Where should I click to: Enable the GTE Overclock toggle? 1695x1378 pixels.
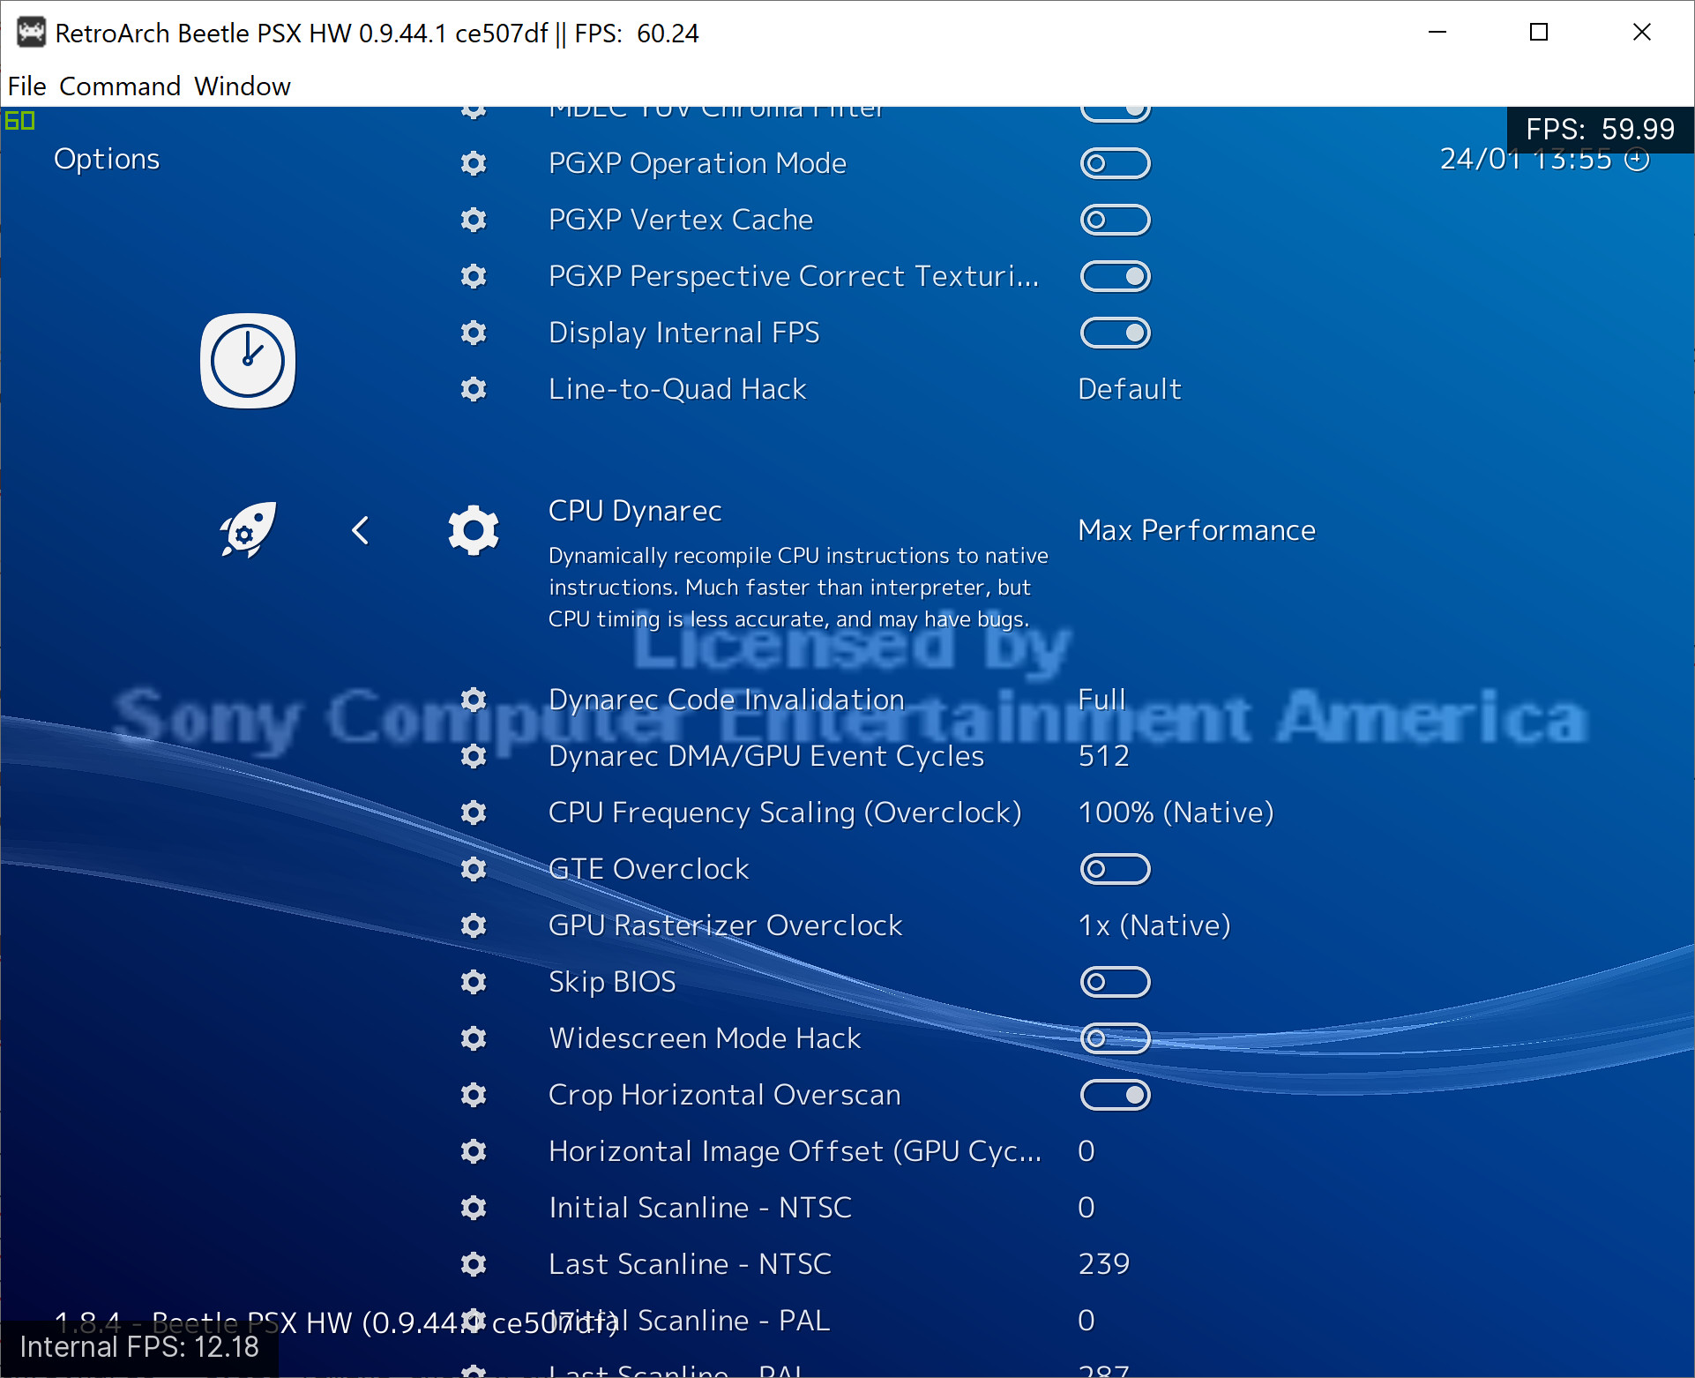click(x=1115, y=869)
